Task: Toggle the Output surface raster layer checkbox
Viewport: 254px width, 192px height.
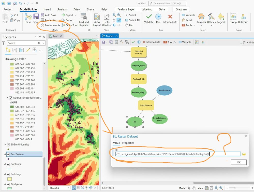Action: pos(11,98)
